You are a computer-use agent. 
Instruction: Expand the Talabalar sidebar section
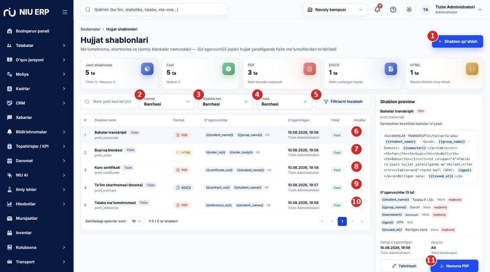[36, 45]
